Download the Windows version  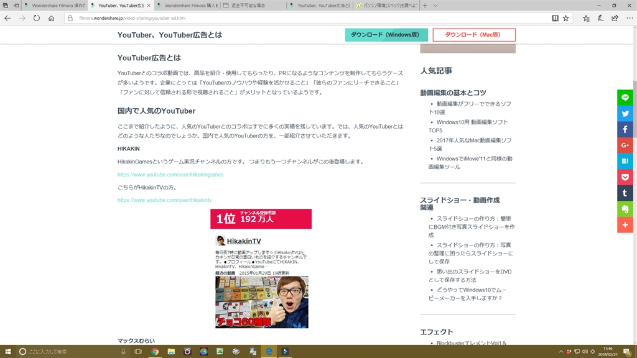click(x=386, y=35)
